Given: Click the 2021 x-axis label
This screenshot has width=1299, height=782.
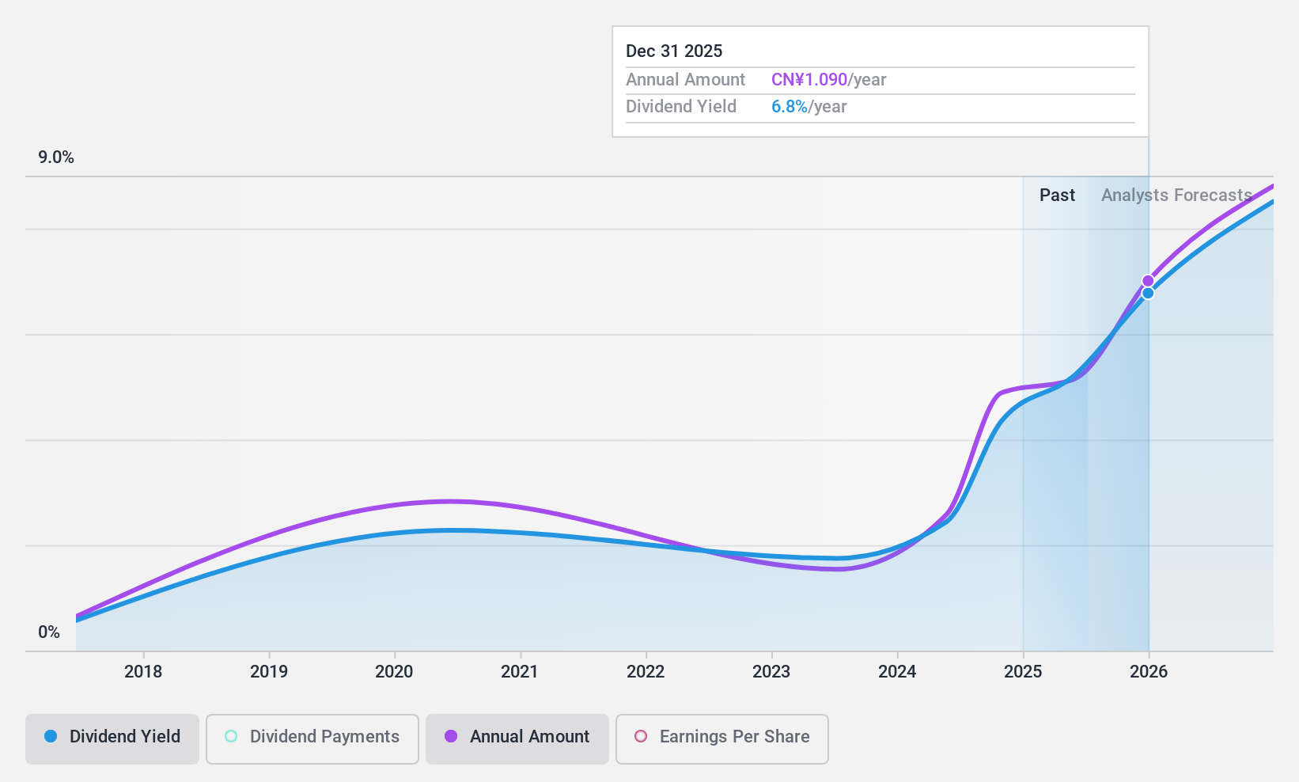Looking at the screenshot, I should tap(520, 672).
